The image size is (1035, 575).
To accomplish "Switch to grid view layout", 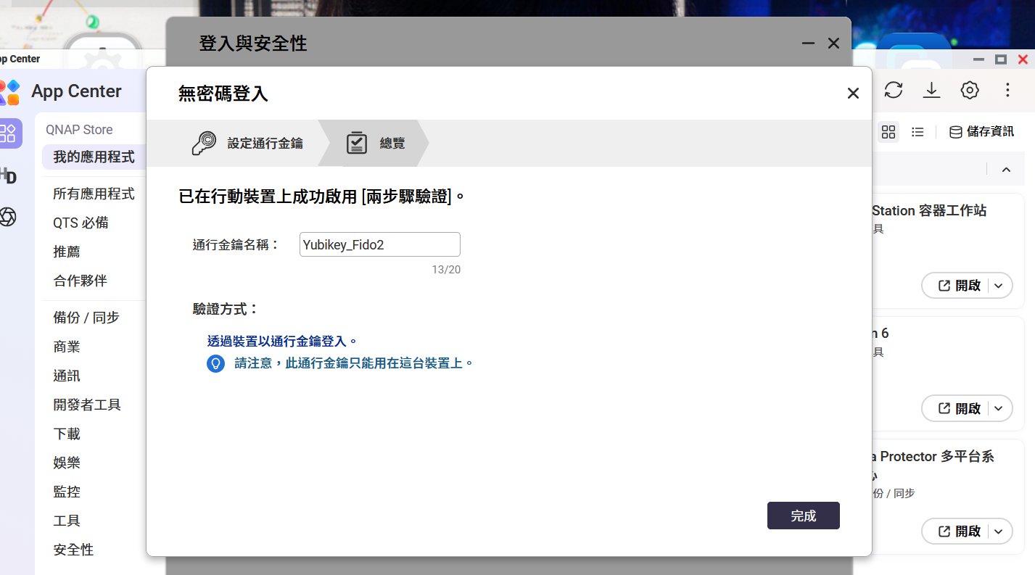I will click(x=888, y=132).
